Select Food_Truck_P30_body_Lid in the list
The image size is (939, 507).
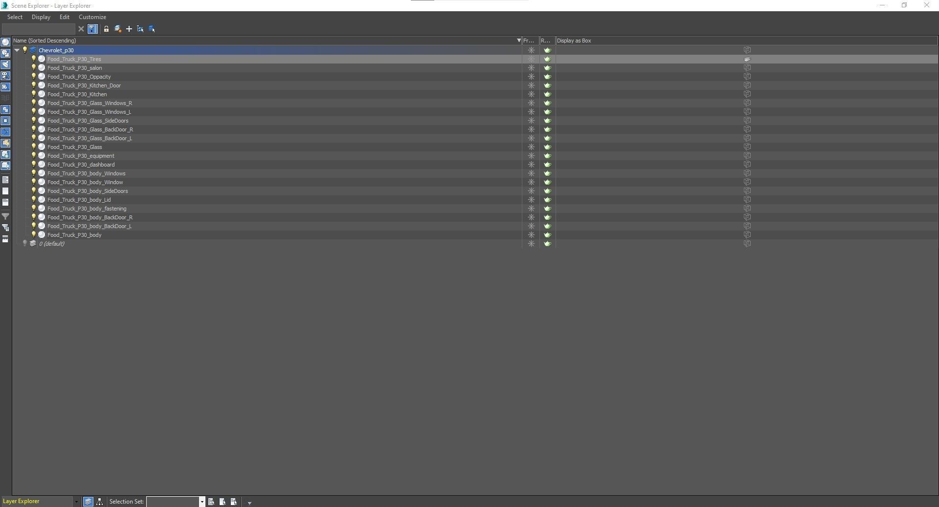(x=79, y=200)
